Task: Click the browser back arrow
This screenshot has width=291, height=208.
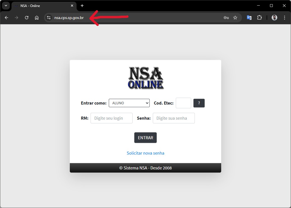Action: (6, 18)
